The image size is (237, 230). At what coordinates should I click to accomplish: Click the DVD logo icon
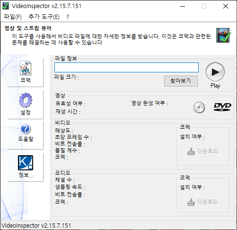pos(222,107)
